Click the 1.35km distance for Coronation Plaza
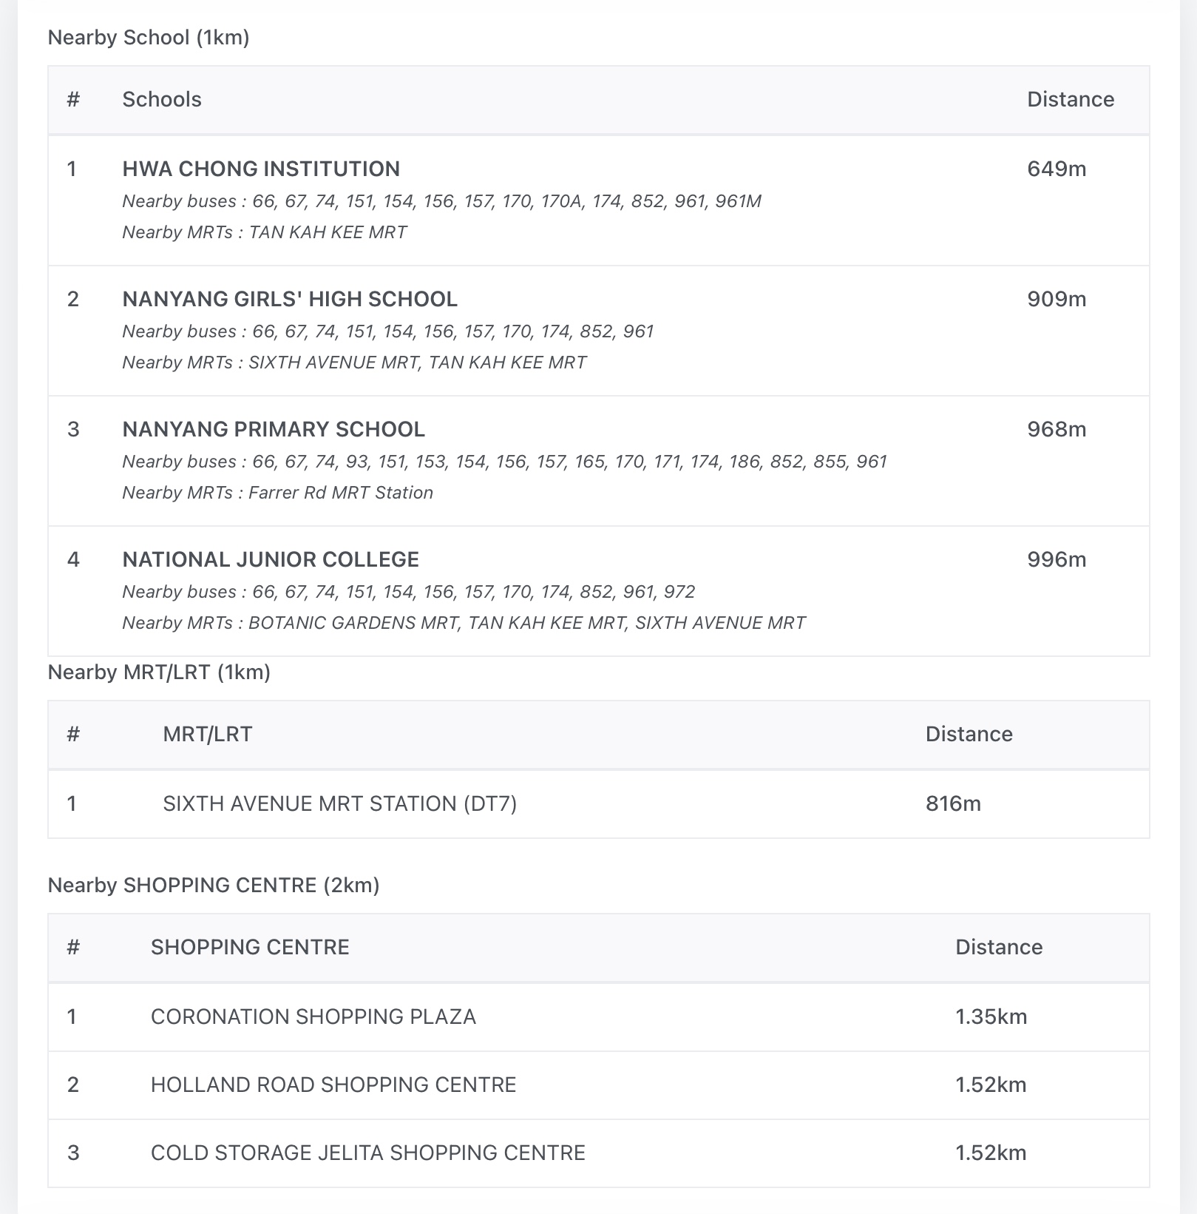Screen dimensions: 1197x1214 (991, 1016)
